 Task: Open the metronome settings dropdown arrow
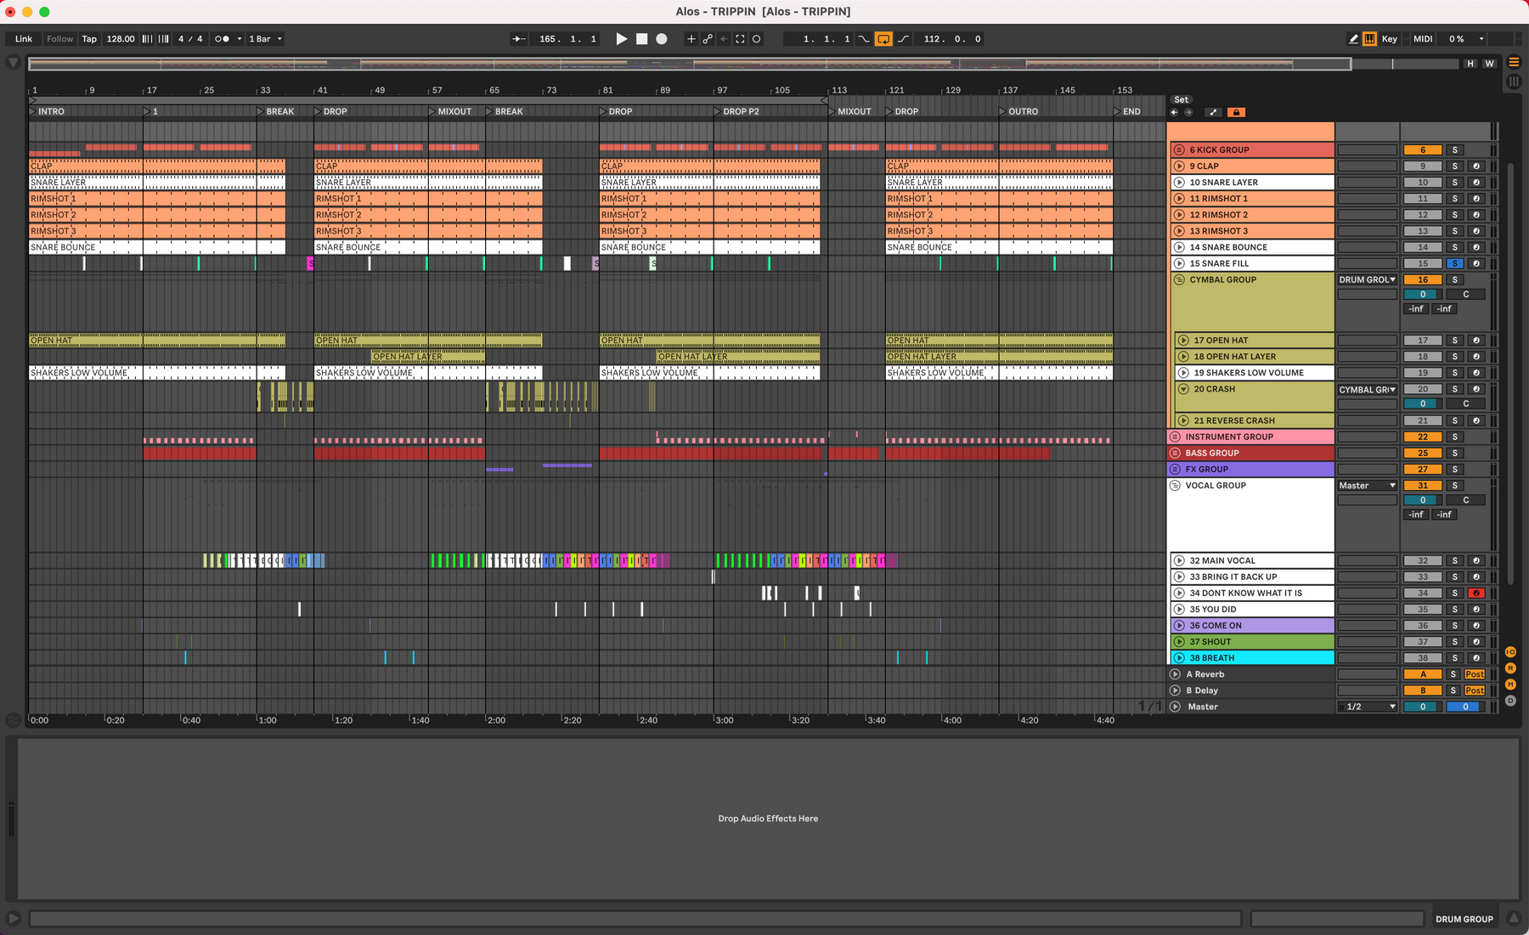240,39
